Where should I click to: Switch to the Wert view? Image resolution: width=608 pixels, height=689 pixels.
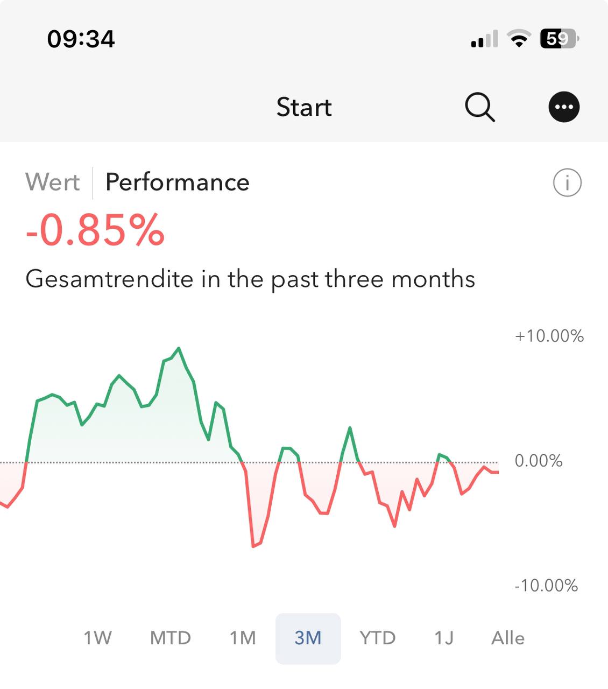(x=53, y=182)
